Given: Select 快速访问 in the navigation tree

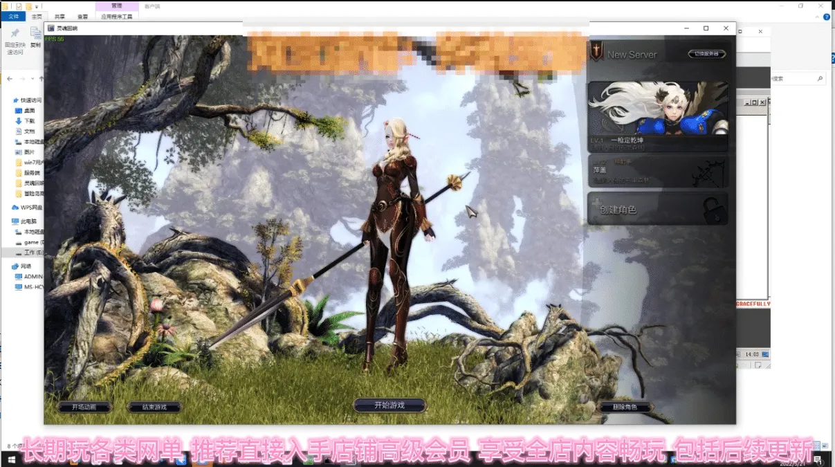Looking at the screenshot, I should [31, 100].
